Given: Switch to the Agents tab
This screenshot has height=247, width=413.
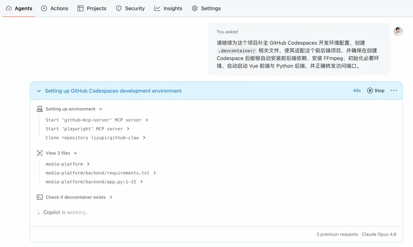Looking at the screenshot, I should (x=19, y=8).
